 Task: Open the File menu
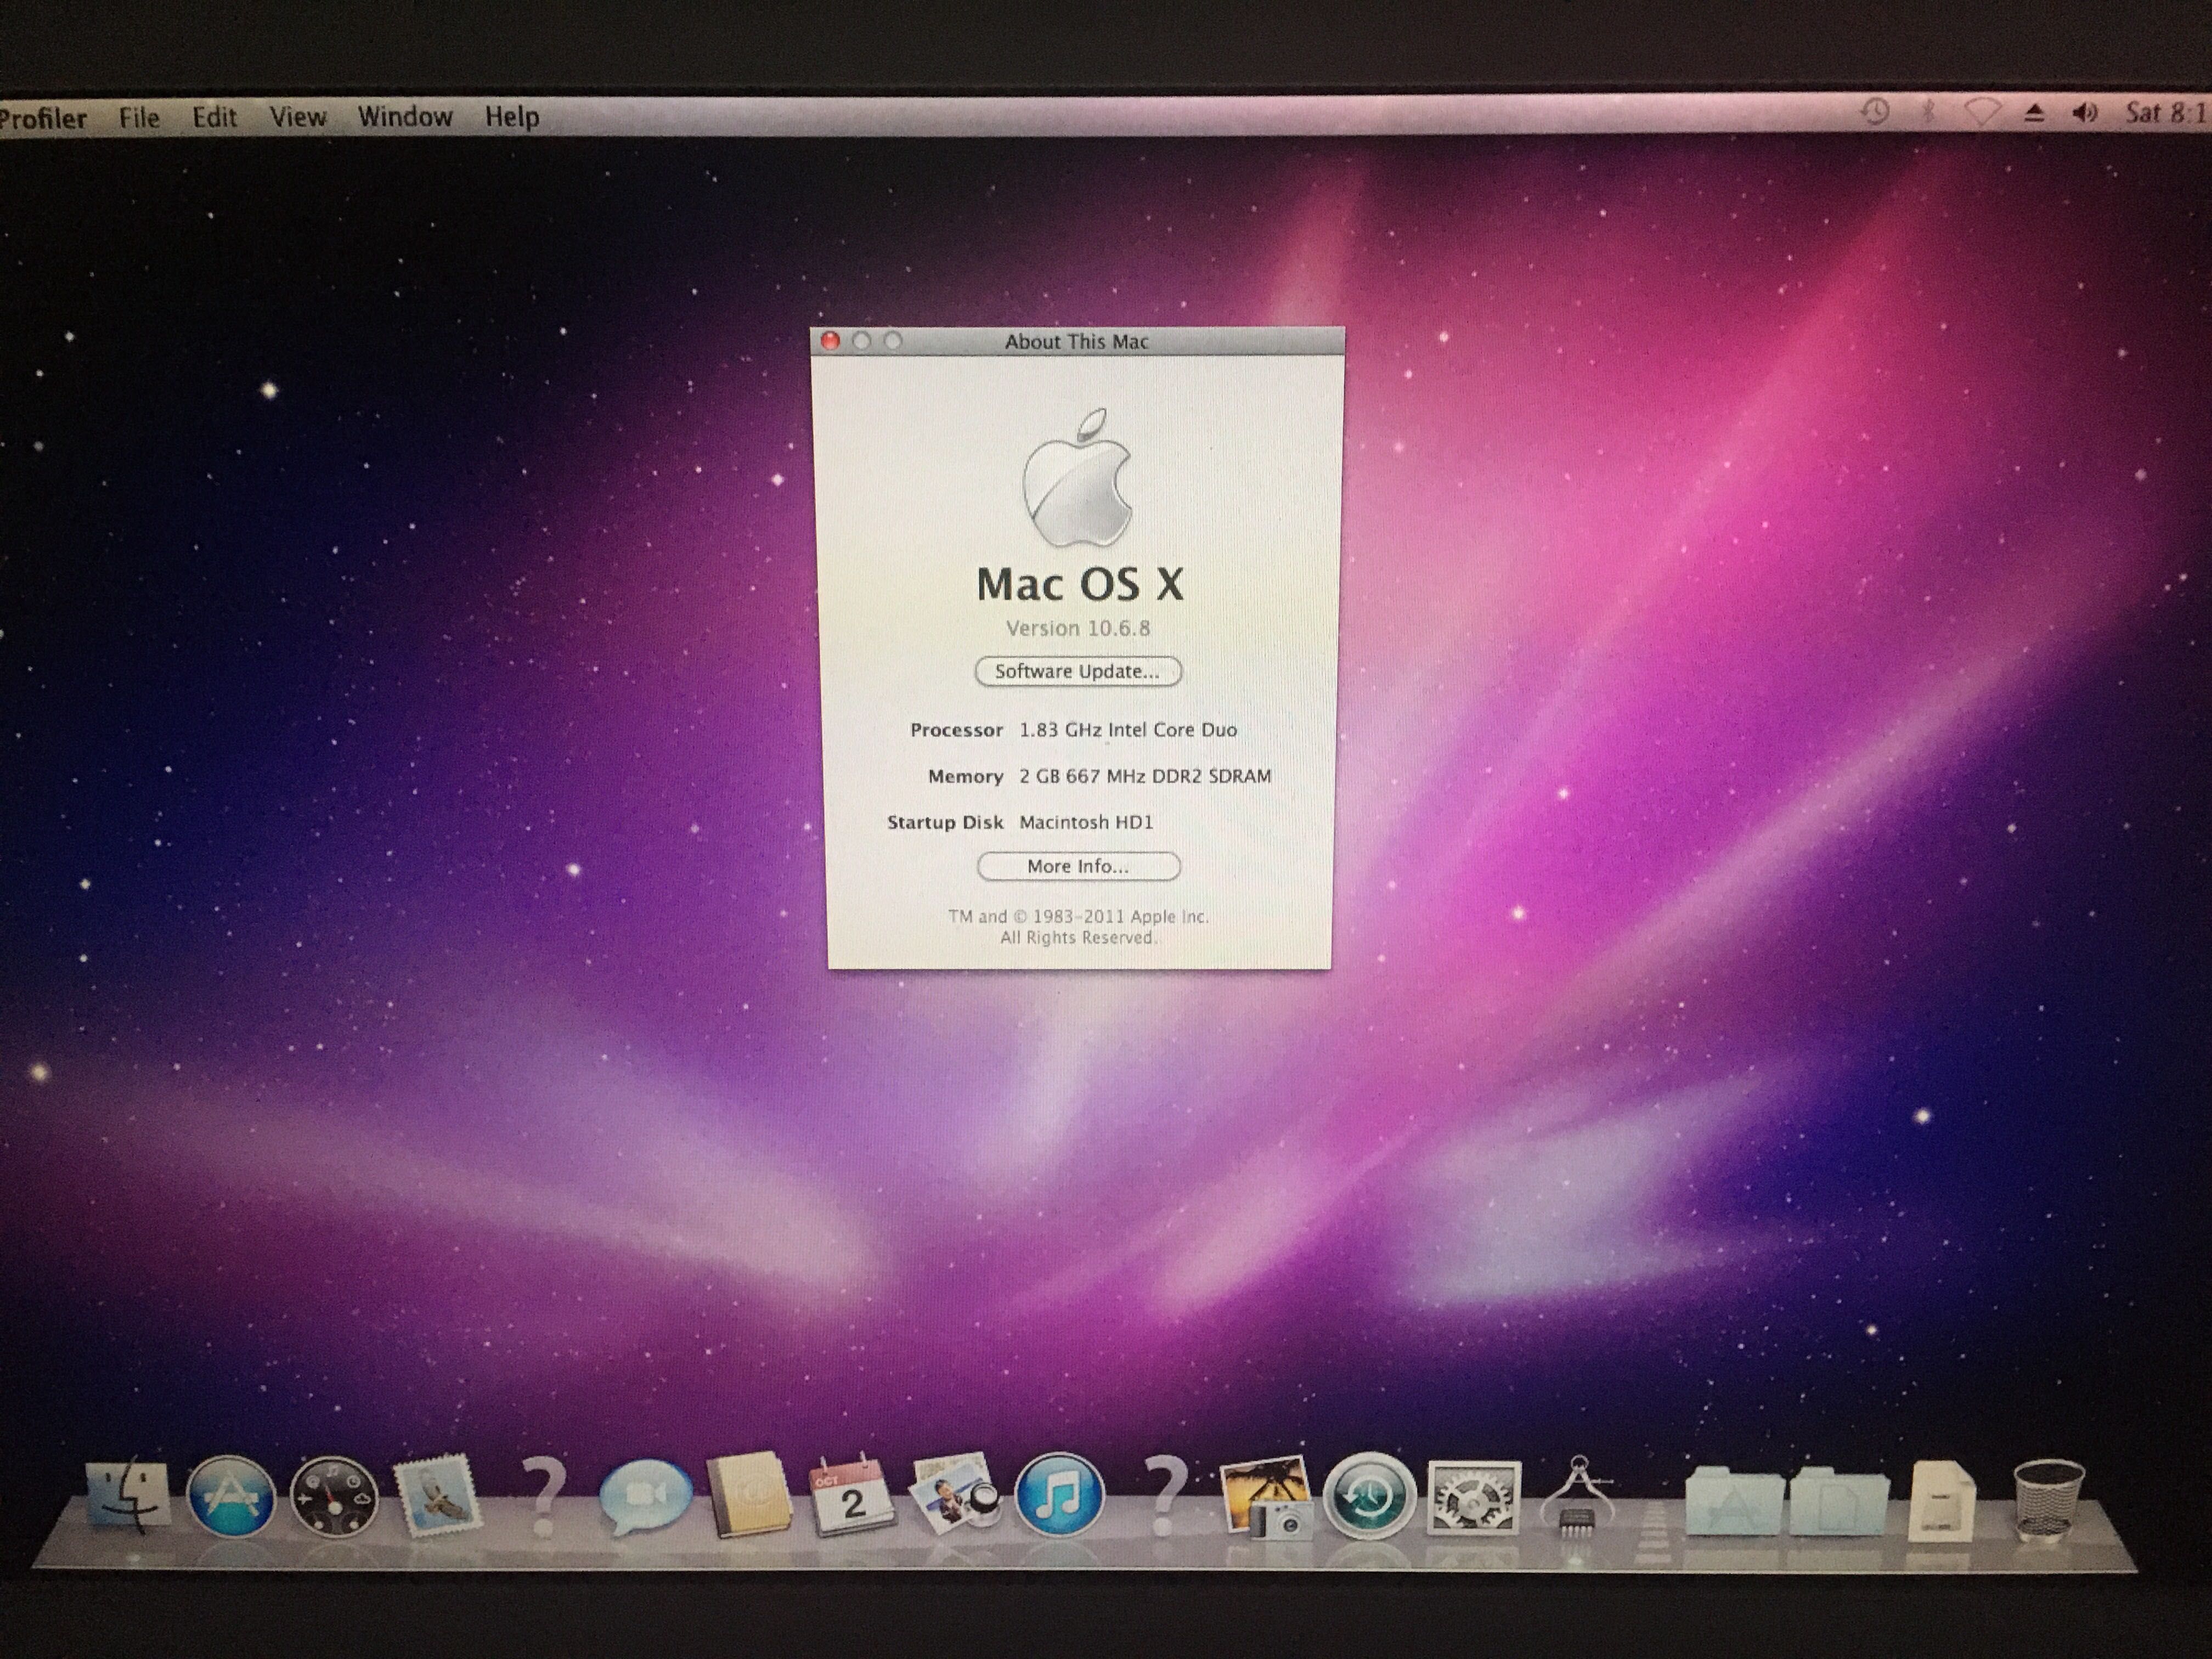coord(139,118)
